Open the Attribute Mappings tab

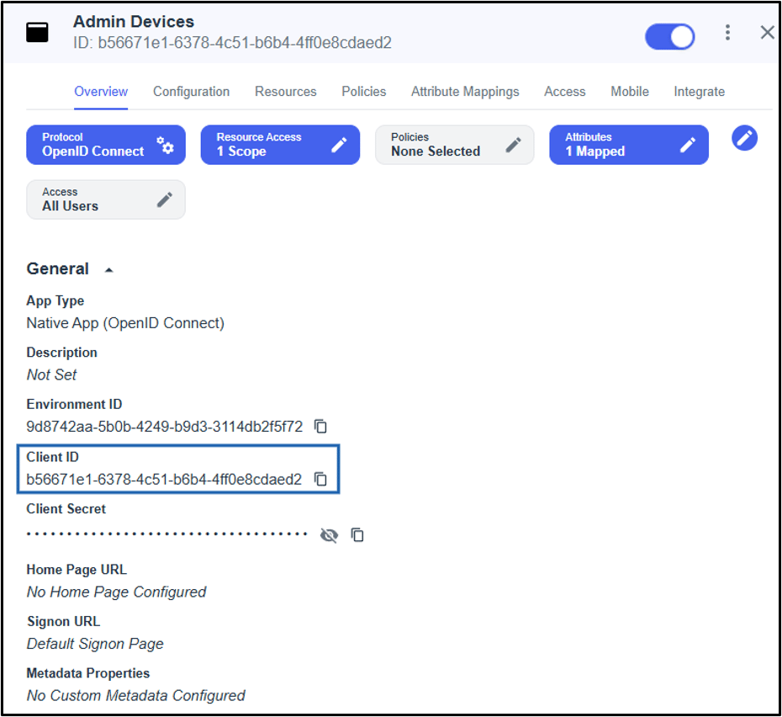[x=465, y=92]
